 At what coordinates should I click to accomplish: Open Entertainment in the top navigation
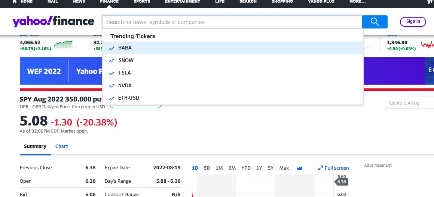[183, 1]
